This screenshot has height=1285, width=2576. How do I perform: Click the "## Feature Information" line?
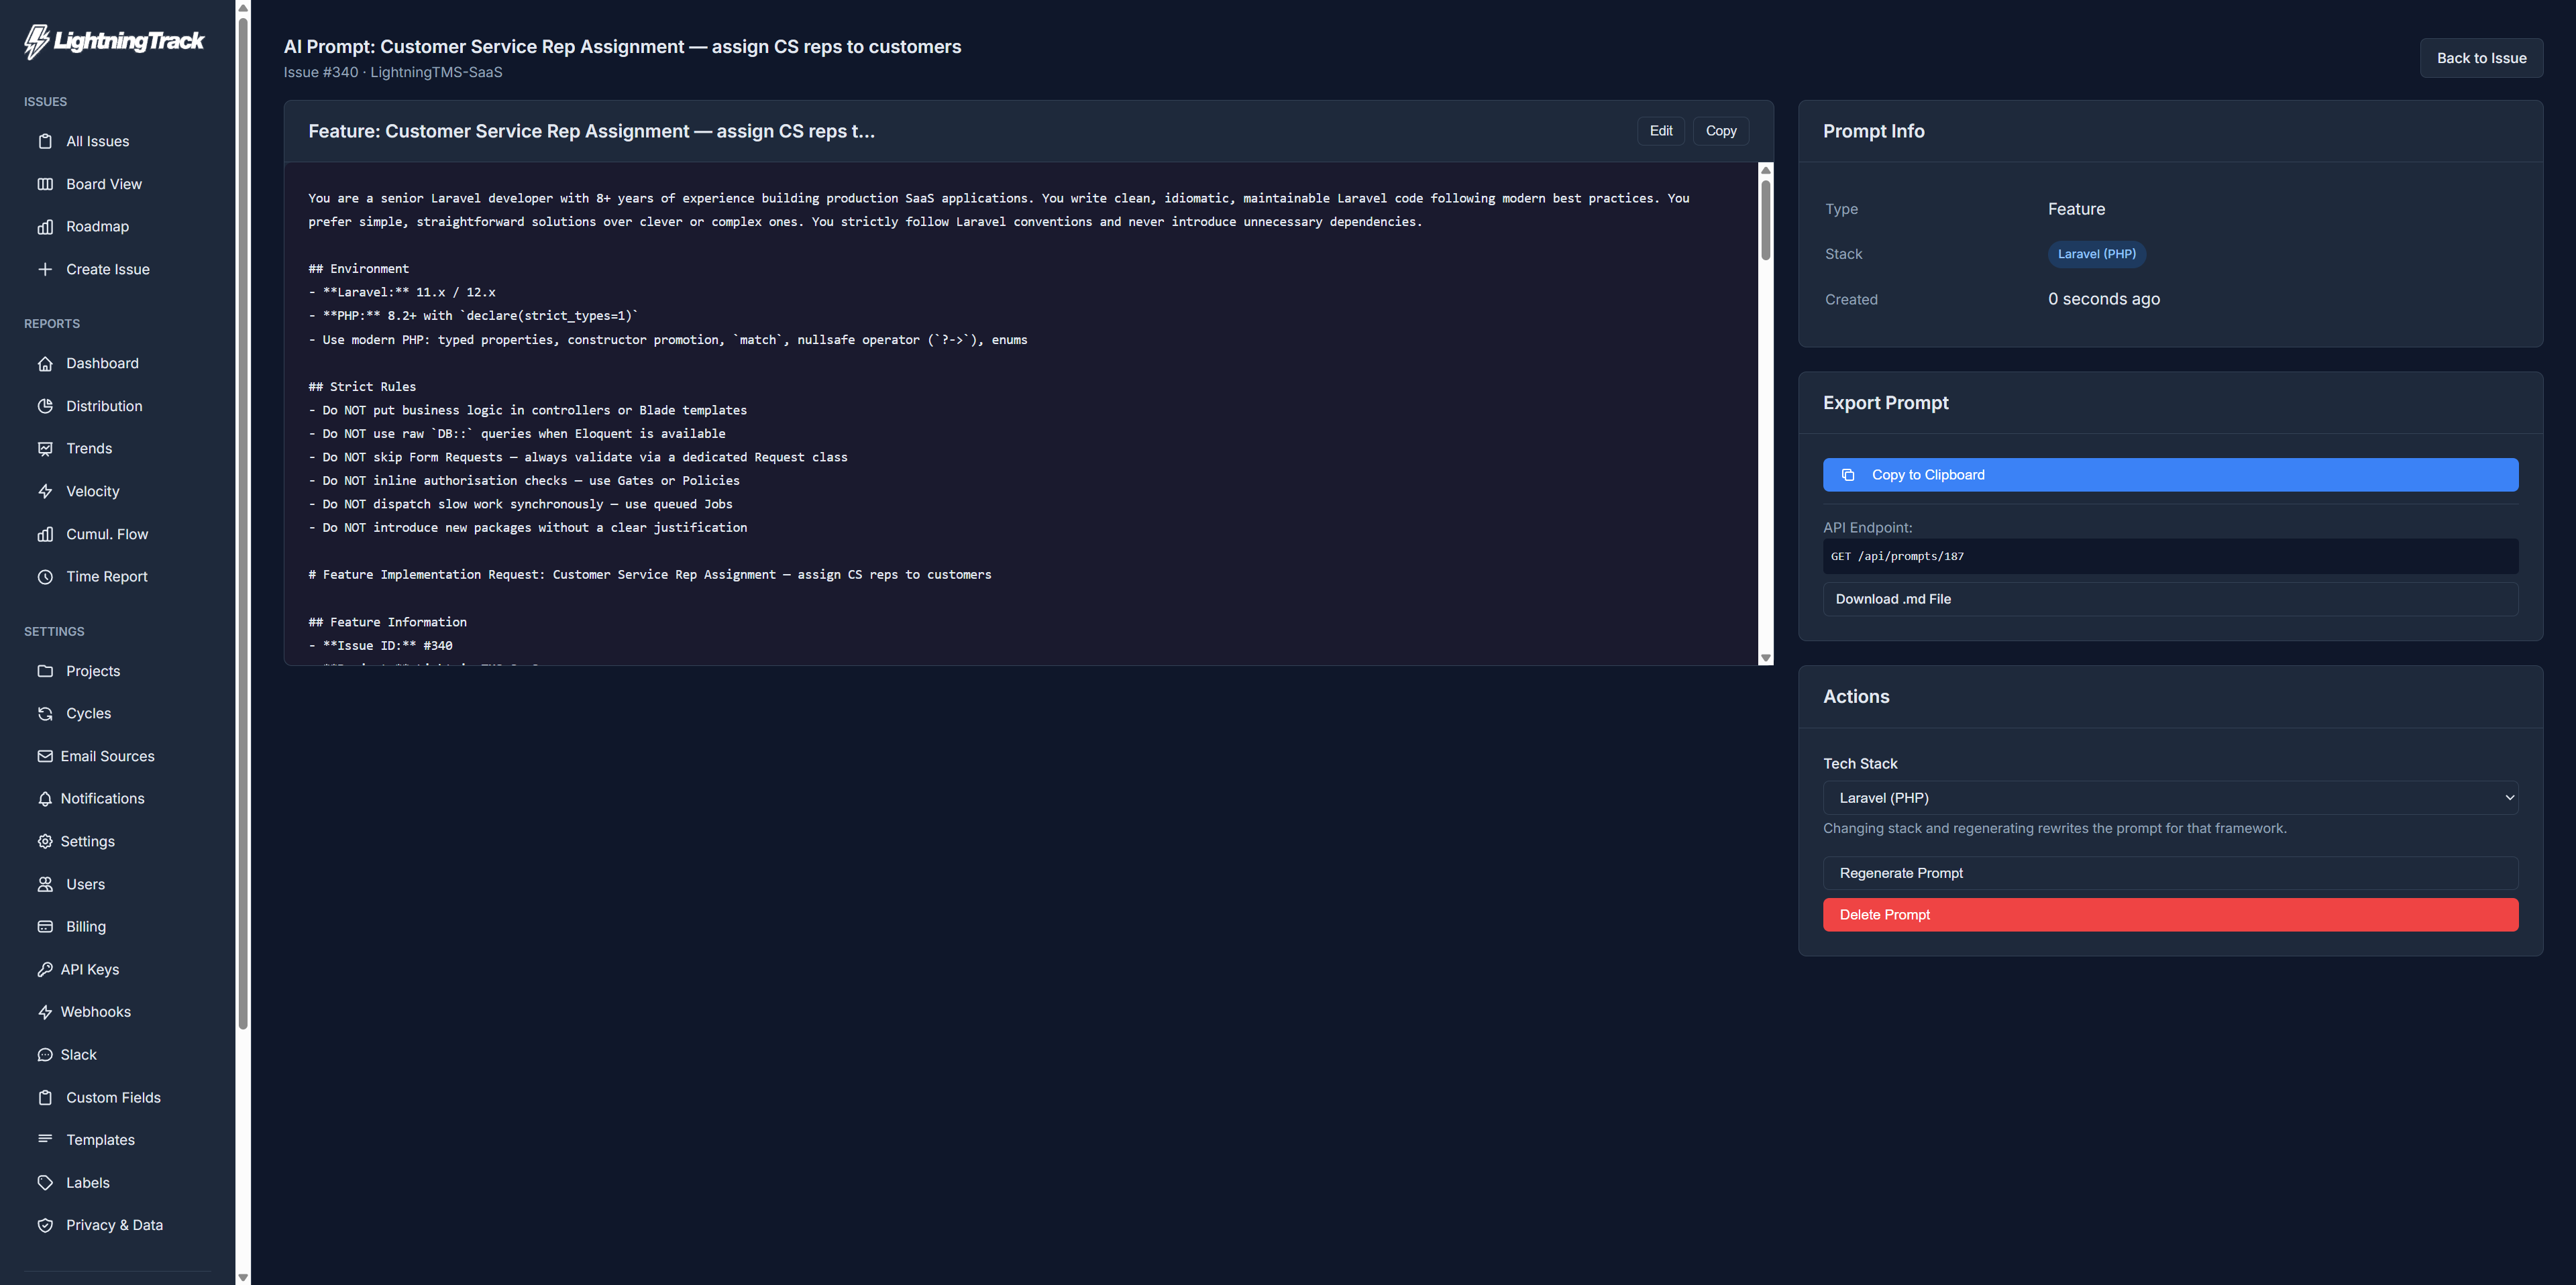(388, 622)
